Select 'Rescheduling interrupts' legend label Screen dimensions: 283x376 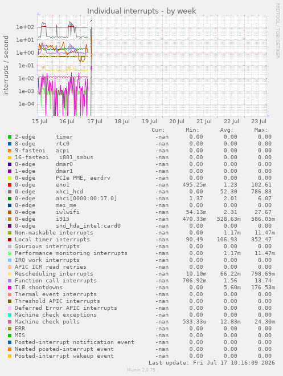(54, 274)
